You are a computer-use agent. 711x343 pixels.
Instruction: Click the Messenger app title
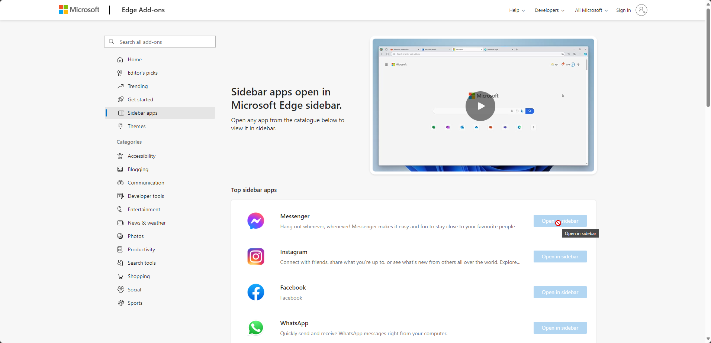click(295, 216)
